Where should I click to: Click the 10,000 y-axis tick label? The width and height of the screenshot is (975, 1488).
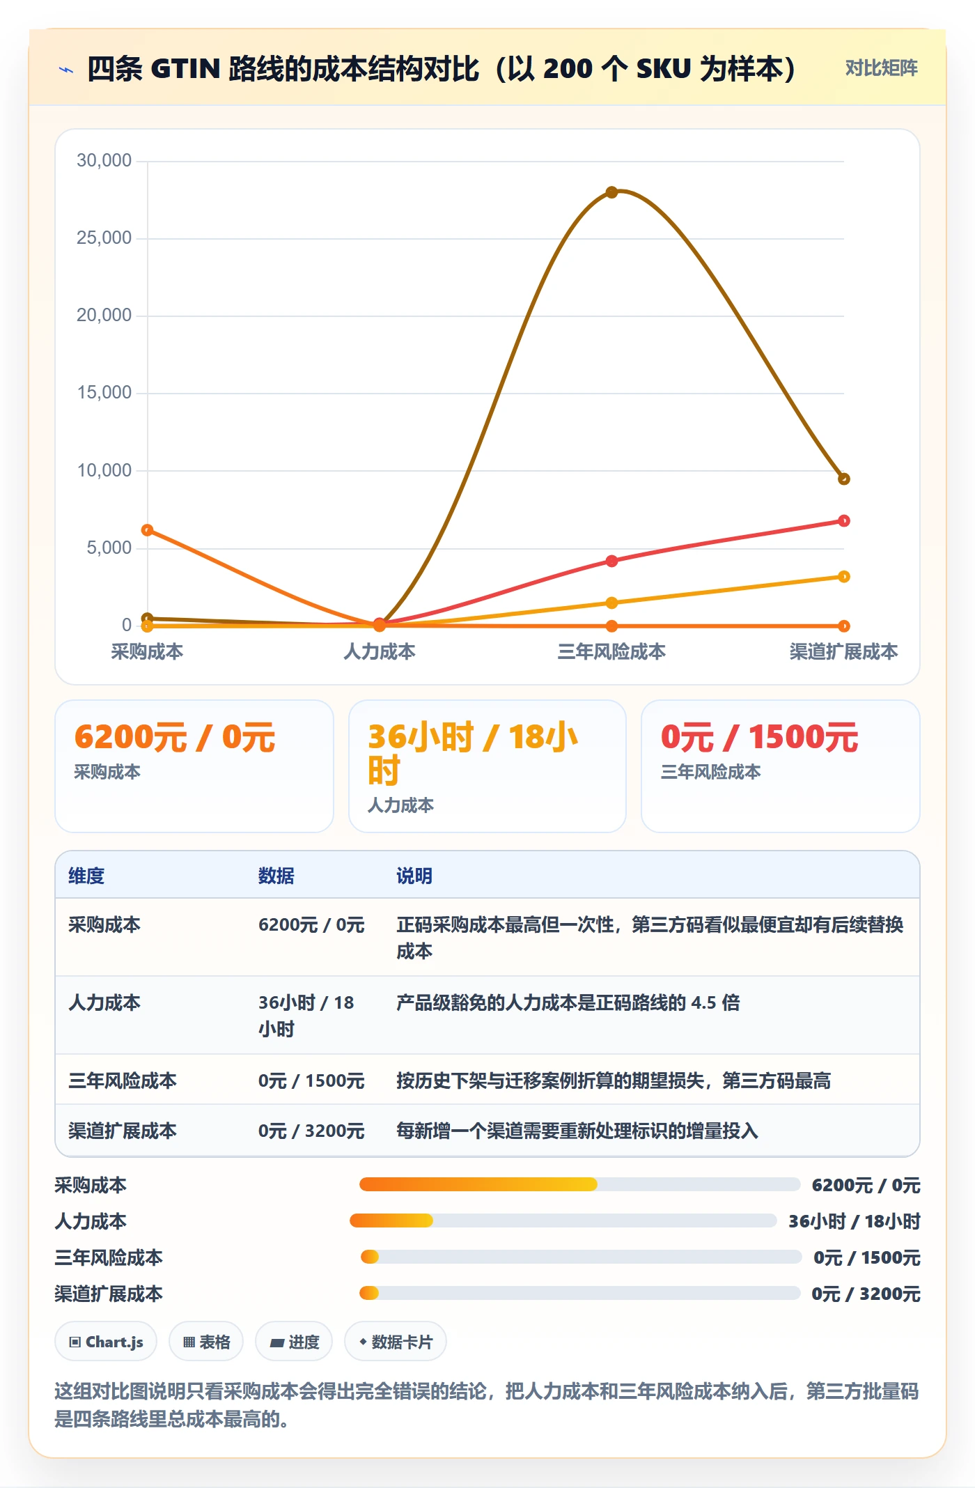tap(104, 471)
